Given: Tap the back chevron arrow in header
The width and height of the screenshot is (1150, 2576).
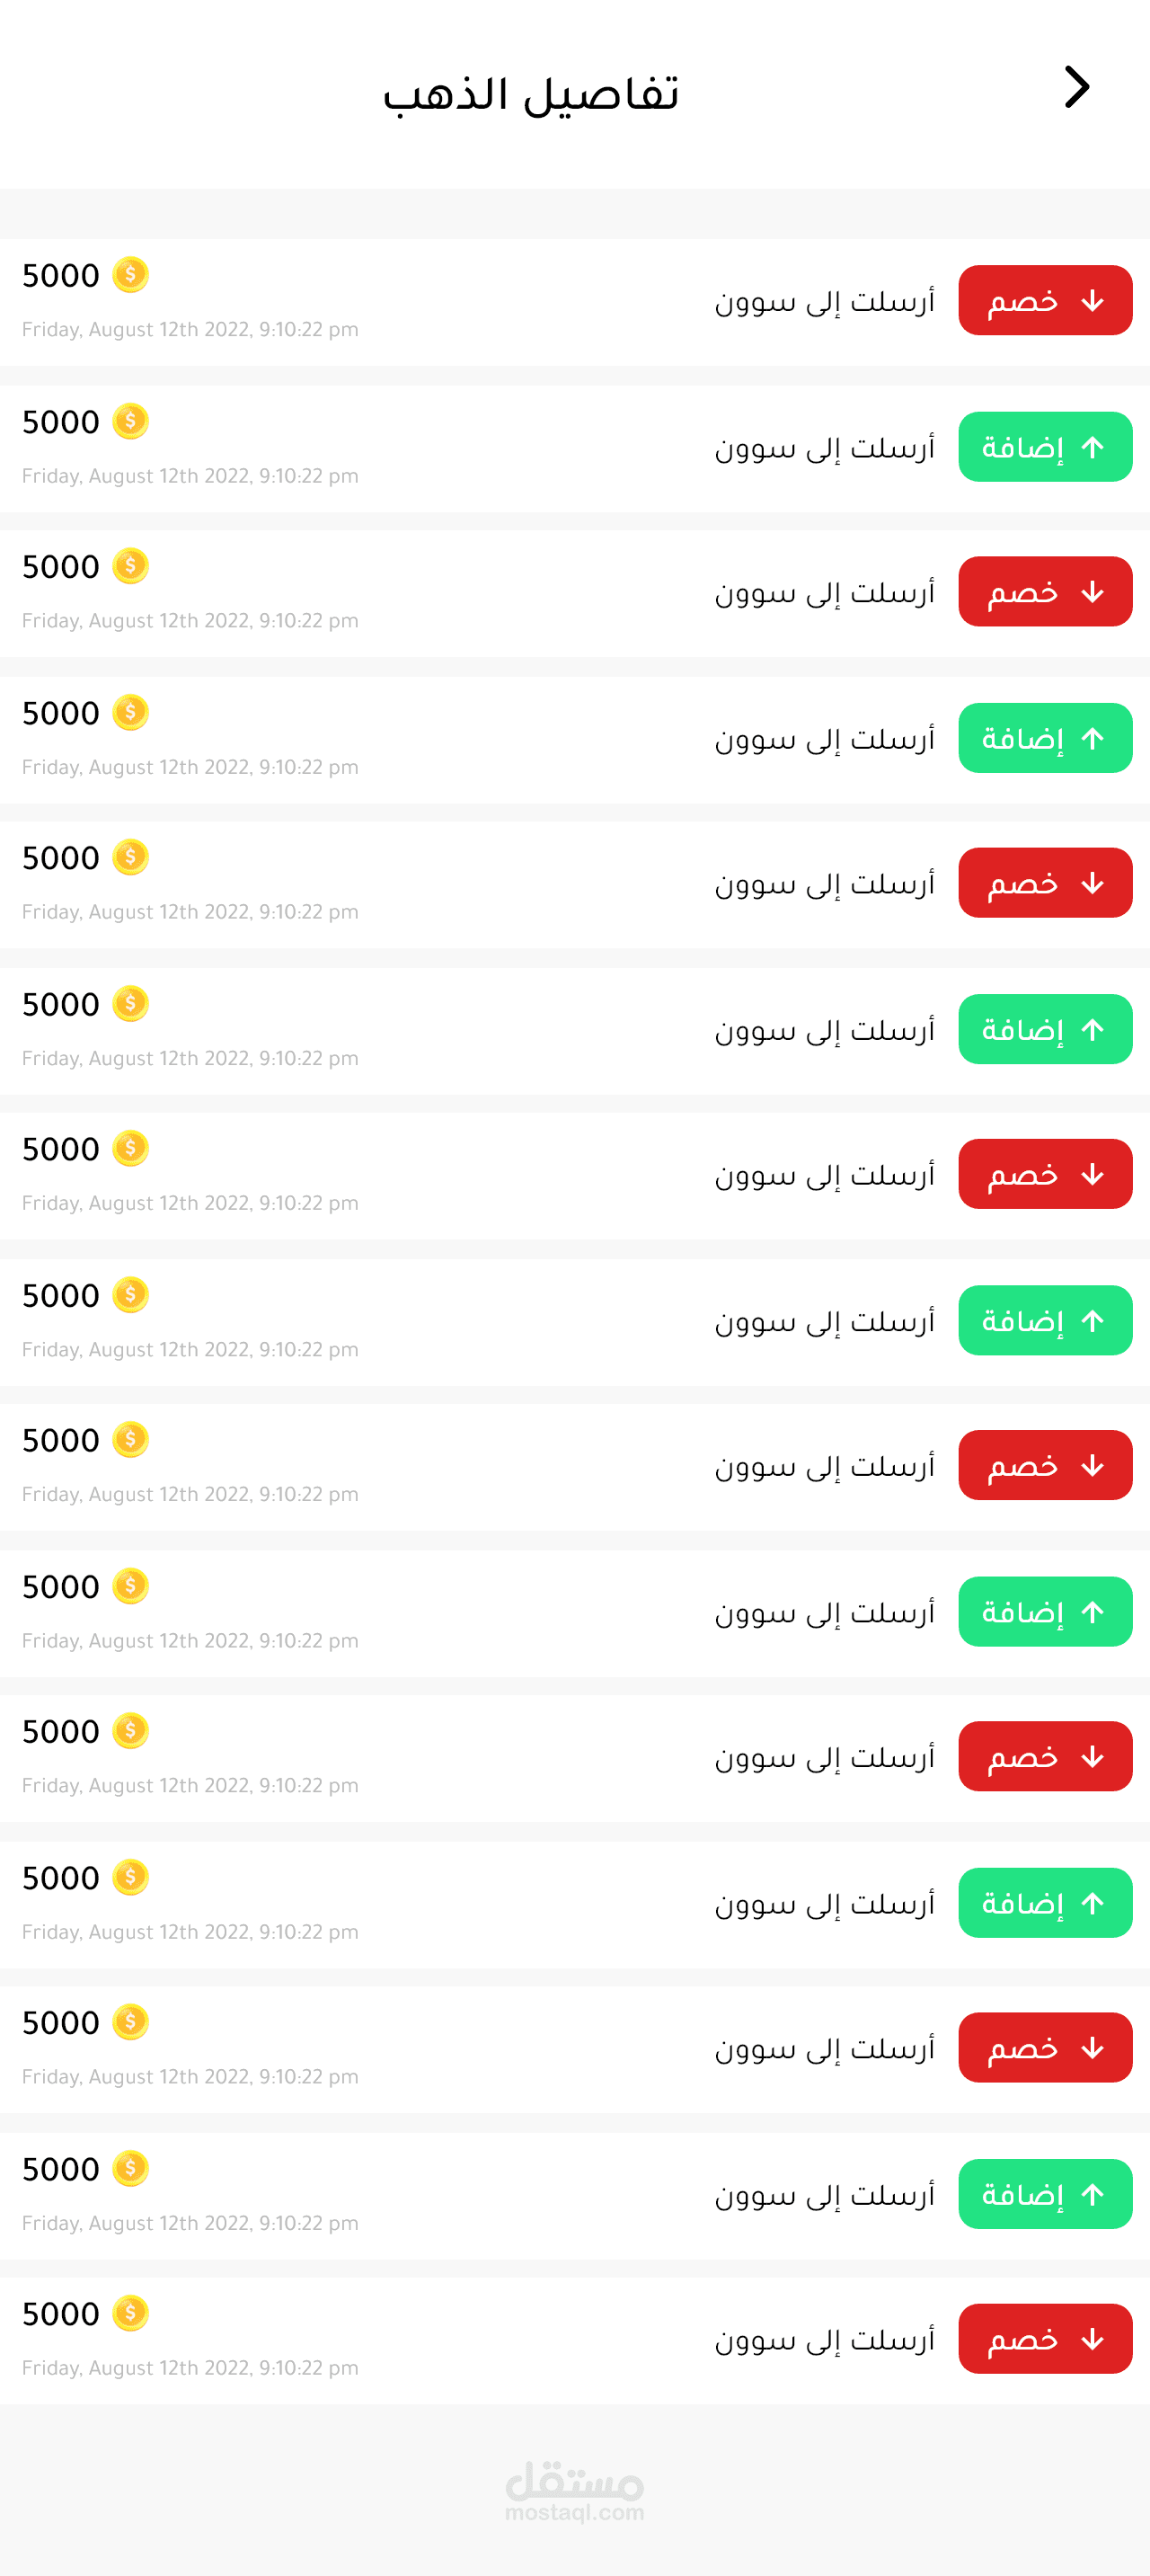Looking at the screenshot, I should tap(1076, 88).
